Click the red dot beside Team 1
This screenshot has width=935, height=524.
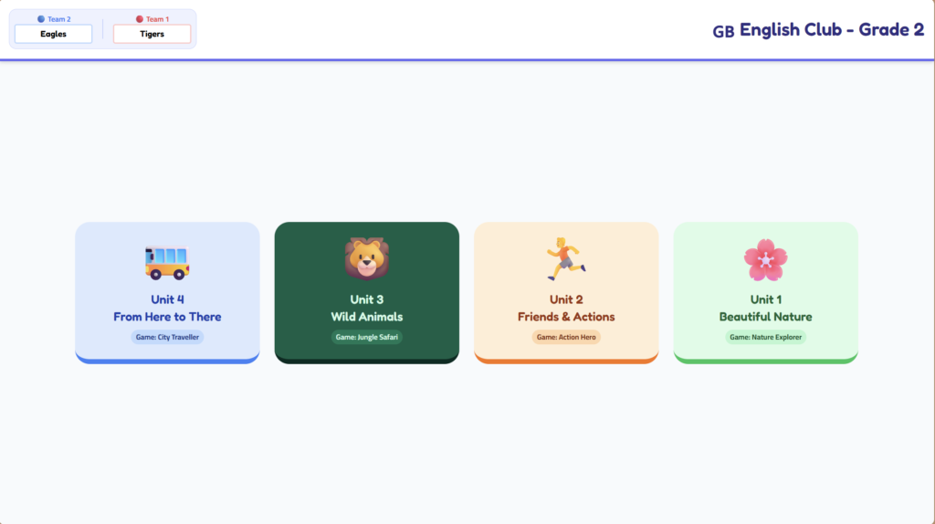point(140,19)
